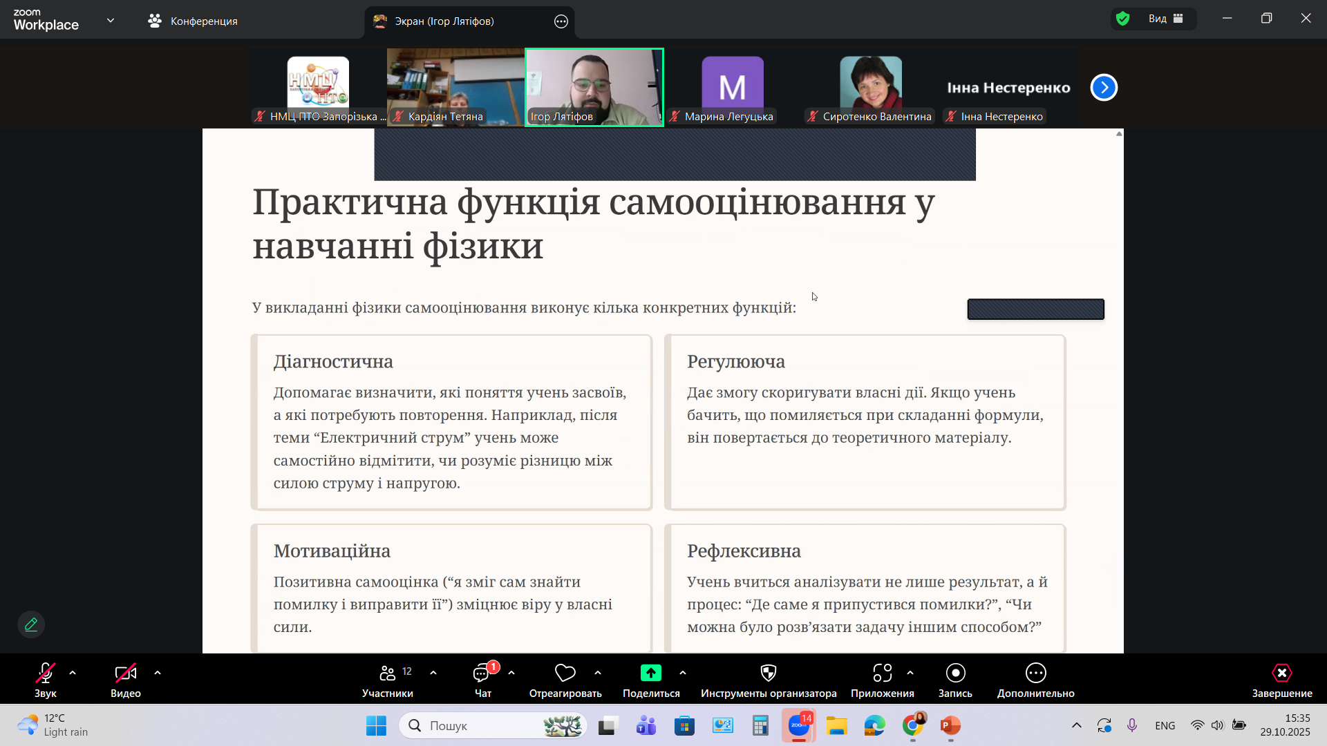Click the Отреагировать heart reaction icon
Viewport: 1327px width, 746px height.
coord(565,673)
